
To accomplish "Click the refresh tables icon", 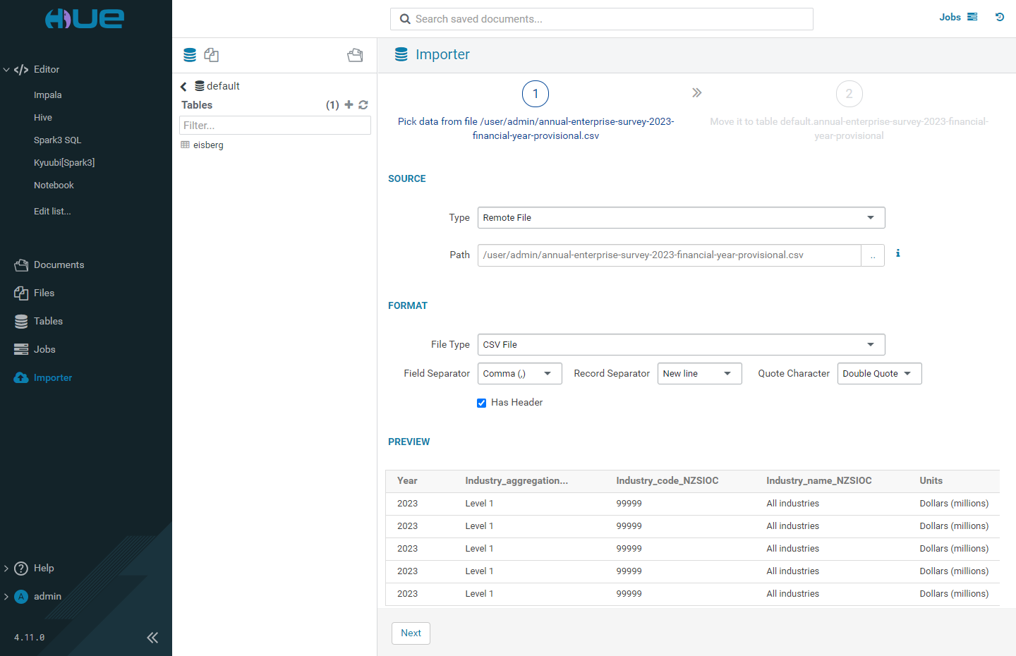I will pyautogui.click(x=363, y=104).
